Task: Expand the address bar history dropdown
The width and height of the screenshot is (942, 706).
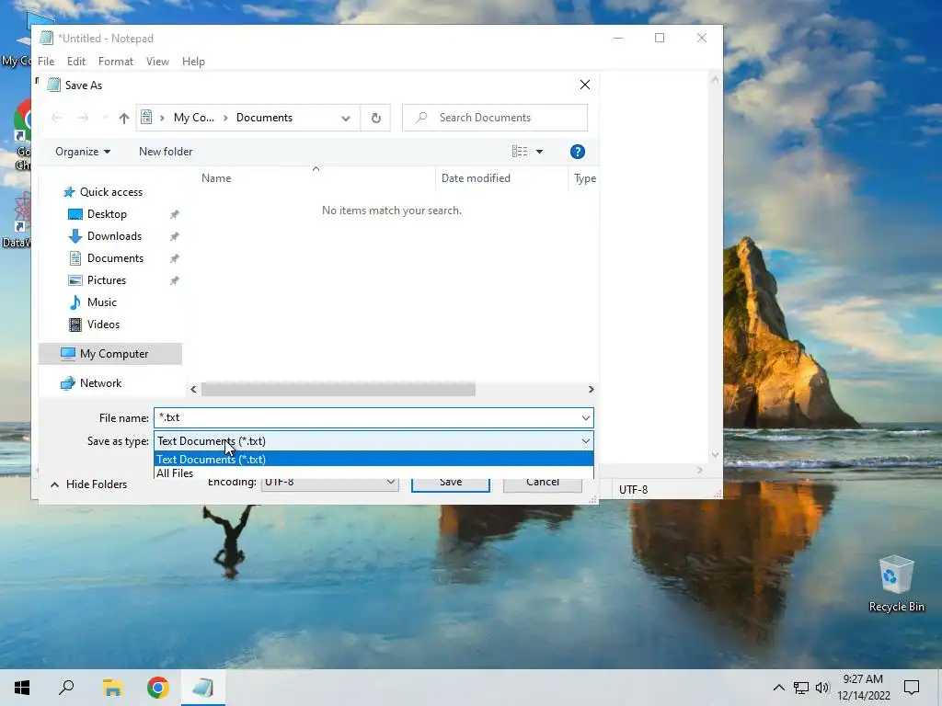Action: (346, 119)
